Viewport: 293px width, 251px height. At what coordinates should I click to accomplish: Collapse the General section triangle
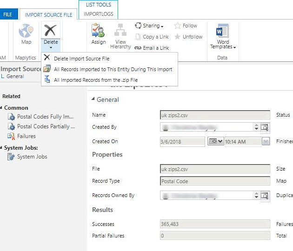pos(93,99)
